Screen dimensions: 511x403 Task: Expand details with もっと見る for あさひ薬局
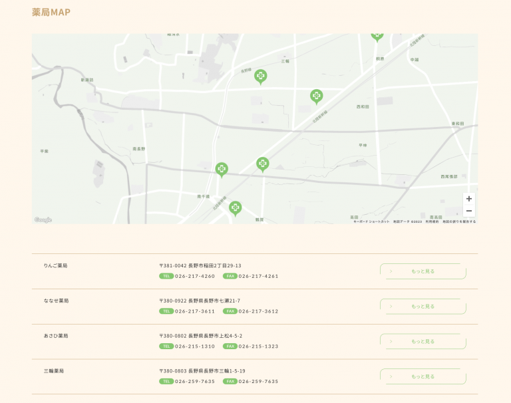[x=423, y=341]
